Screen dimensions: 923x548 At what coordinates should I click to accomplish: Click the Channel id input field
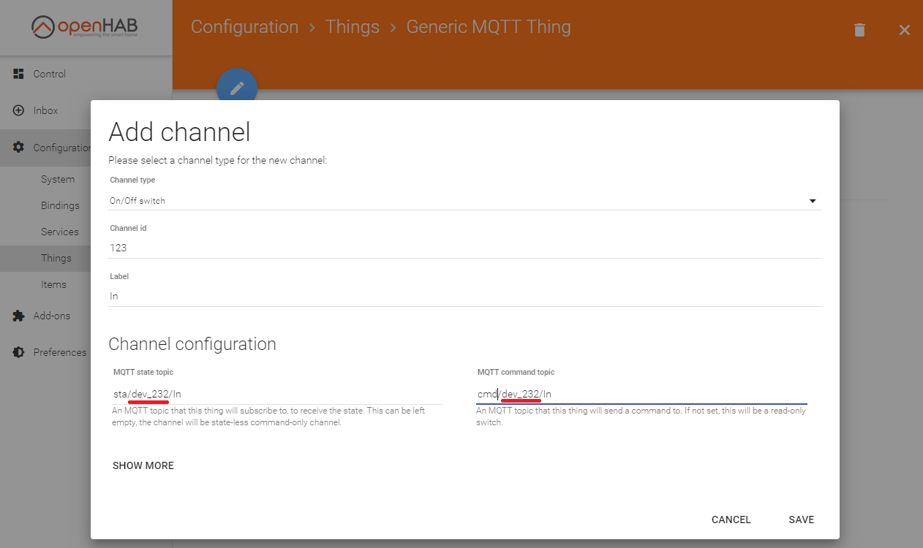point(293,248)
